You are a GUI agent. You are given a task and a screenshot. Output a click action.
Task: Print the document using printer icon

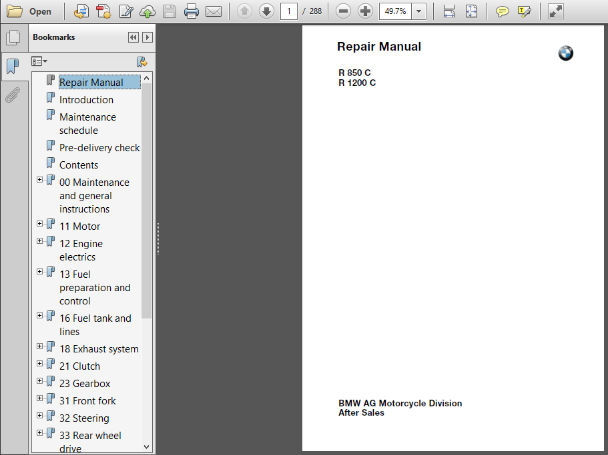click(192, 11)
